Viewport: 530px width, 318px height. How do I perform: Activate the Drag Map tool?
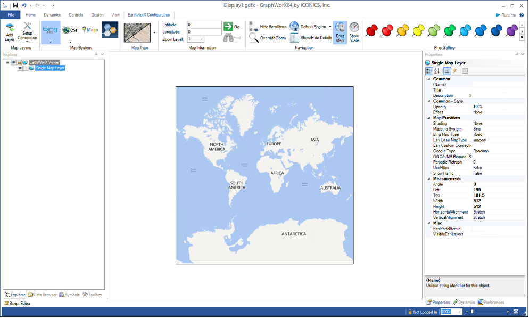[340, 32]
